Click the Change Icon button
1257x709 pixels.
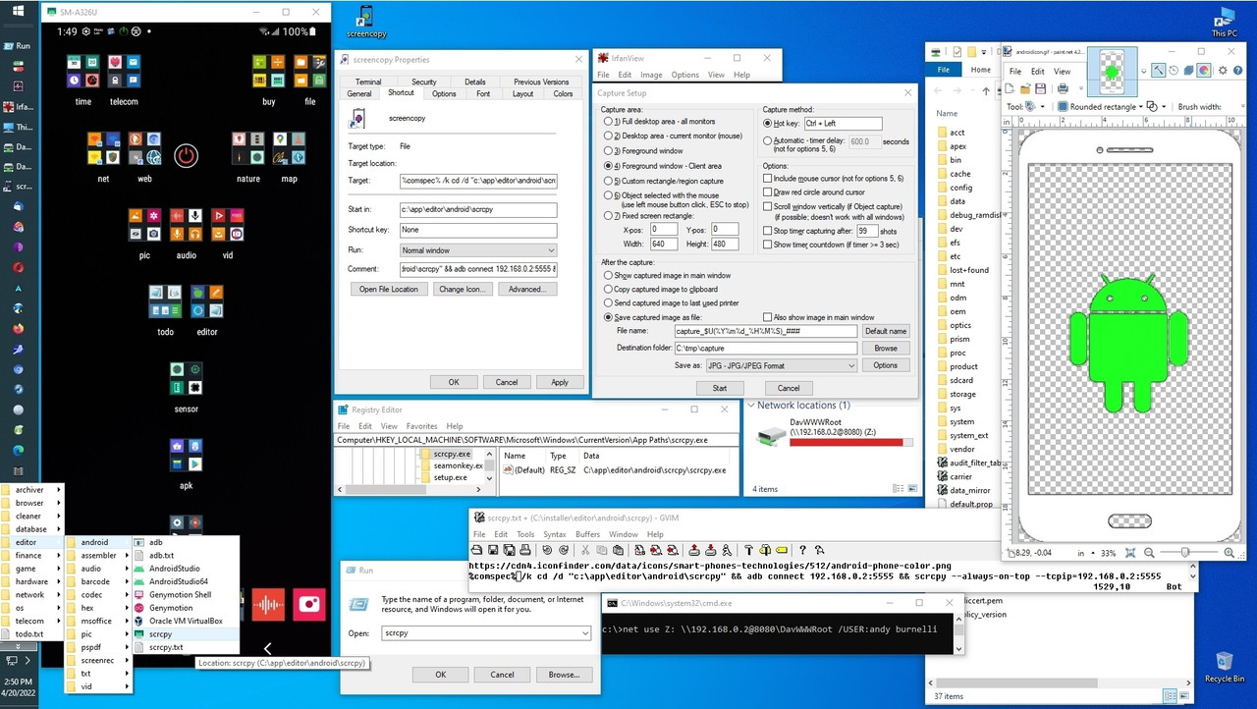462,289
